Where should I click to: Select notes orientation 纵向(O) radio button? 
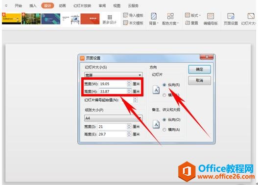pyautogui.click(x=164, y=120)
